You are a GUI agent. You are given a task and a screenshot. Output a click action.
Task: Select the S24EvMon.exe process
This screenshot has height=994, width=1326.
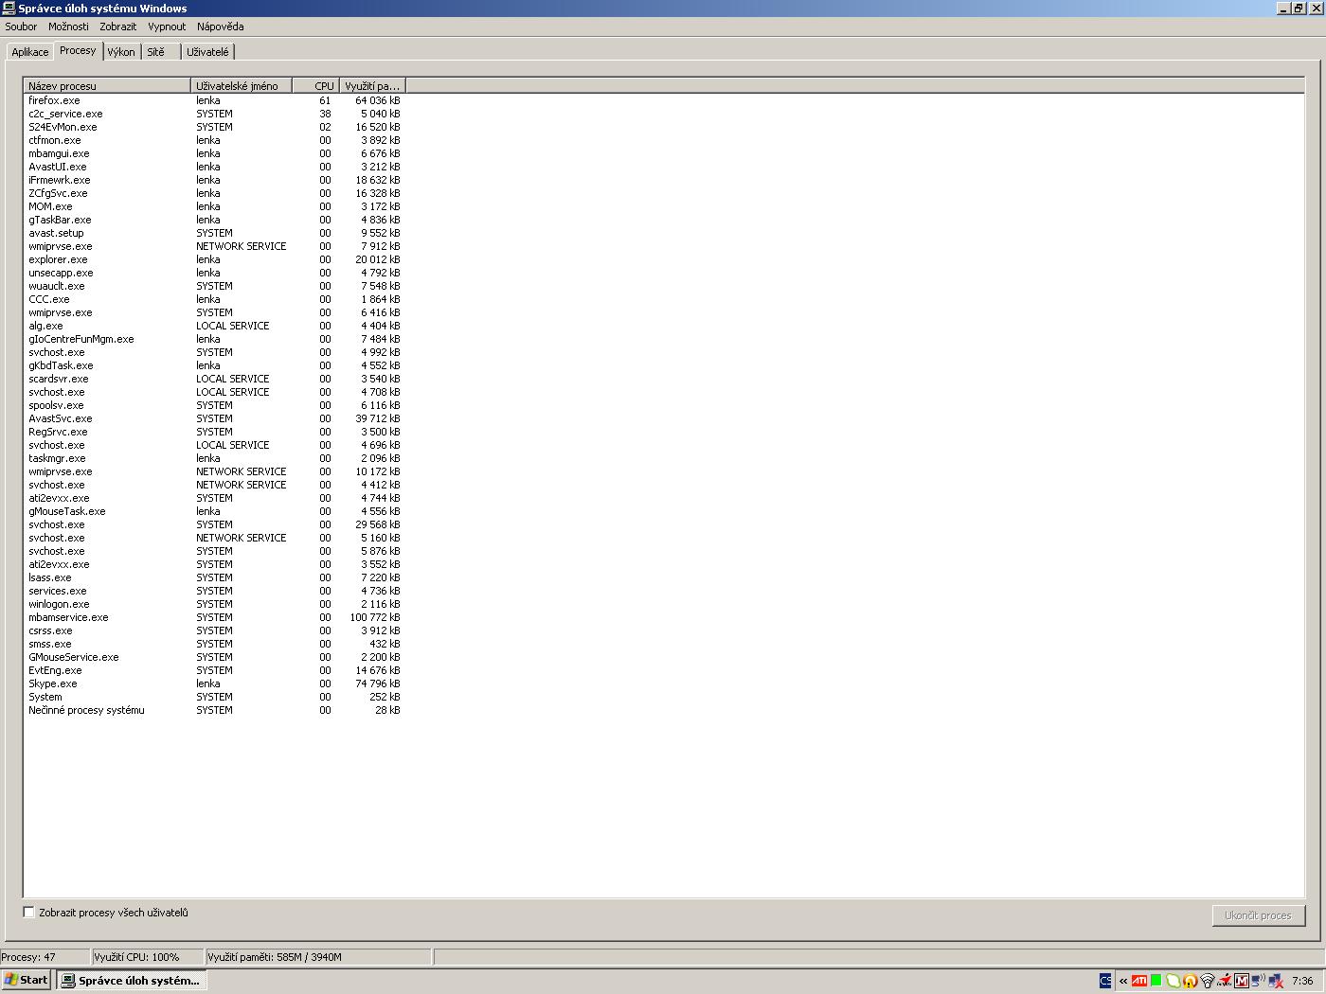(214, 127)
